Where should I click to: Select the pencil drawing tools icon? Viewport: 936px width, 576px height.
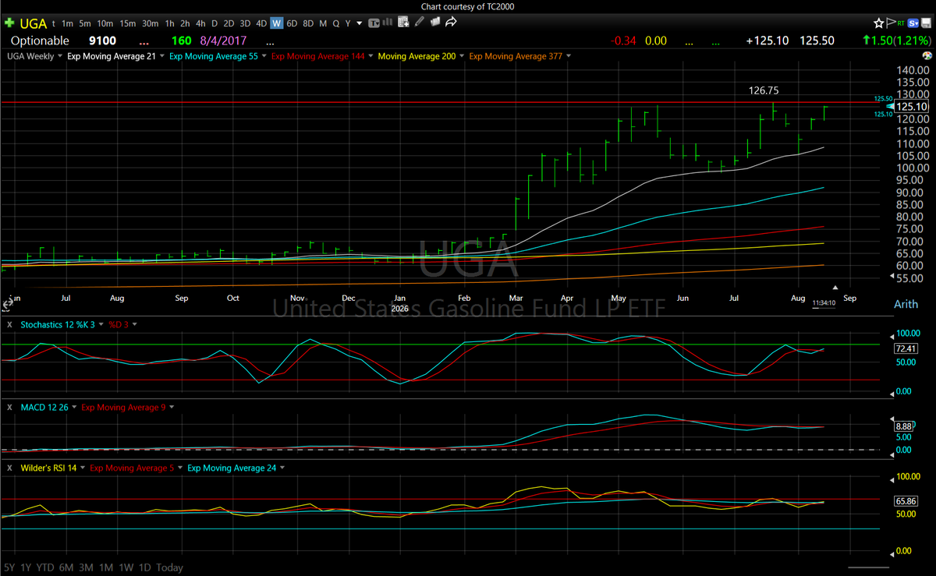click(x=420, y=23)
